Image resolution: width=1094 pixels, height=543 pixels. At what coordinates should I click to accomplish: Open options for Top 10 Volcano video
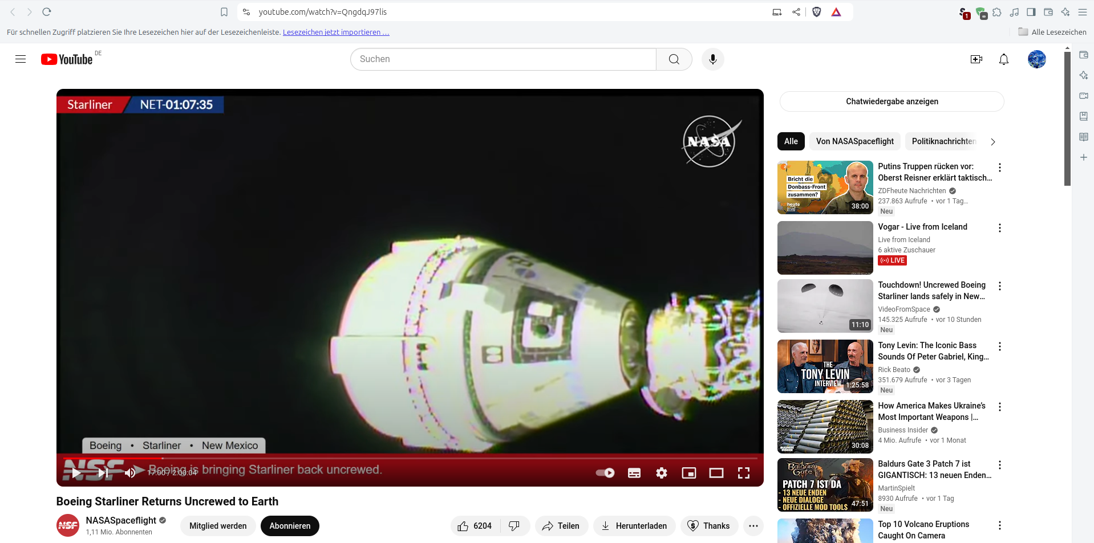click(x=999, y=525)
